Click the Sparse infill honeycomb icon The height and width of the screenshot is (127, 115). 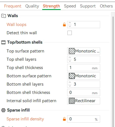(x=3, y=110)
